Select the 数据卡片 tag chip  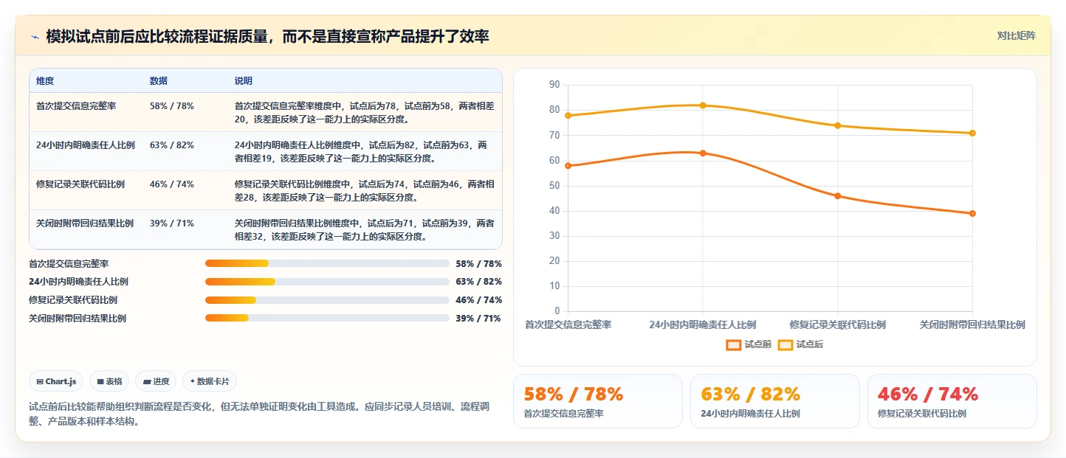pyautogui.click(x=210, y=381)
